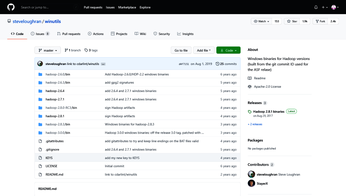Show the 153 watchers count

click(x=277, y=21)
